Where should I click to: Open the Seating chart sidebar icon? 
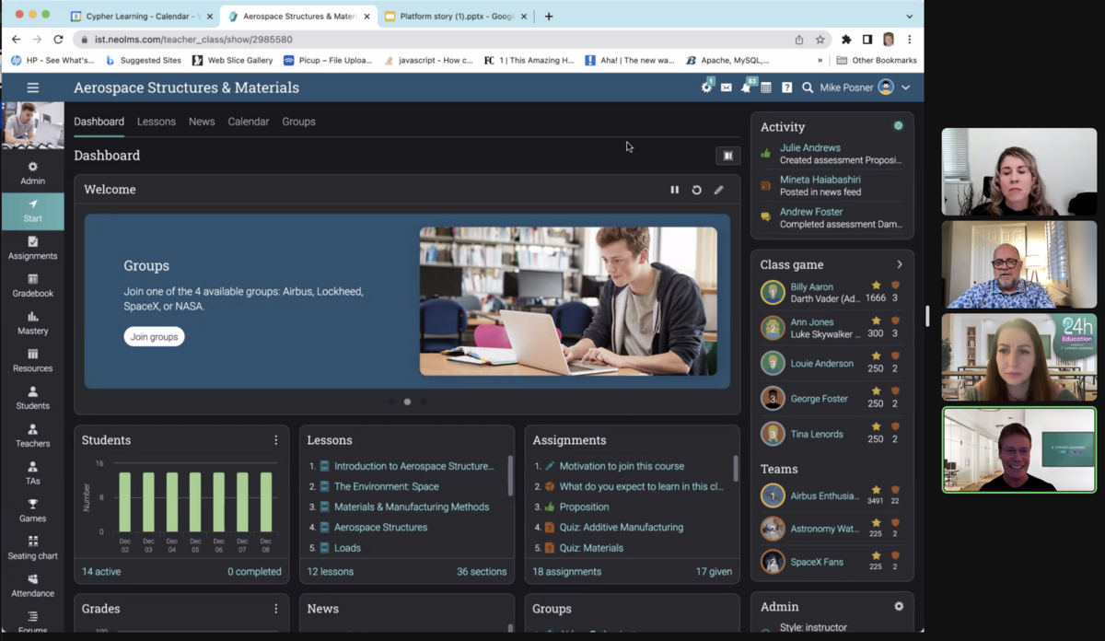32,549
